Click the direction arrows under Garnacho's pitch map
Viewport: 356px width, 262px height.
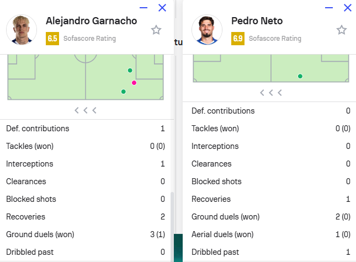(86, 110)
